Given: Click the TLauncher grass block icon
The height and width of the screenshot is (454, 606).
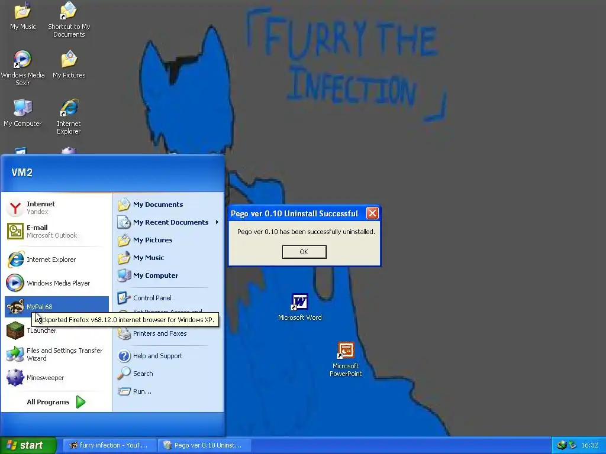Looking at the screenshot, I should [x=15, y=330].
